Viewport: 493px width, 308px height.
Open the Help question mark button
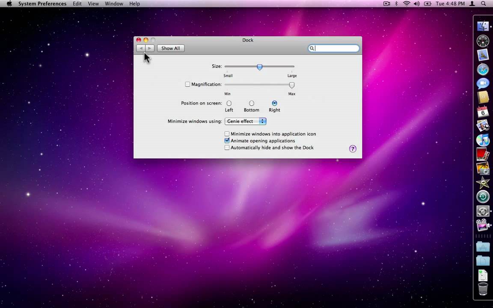point(353,149)
